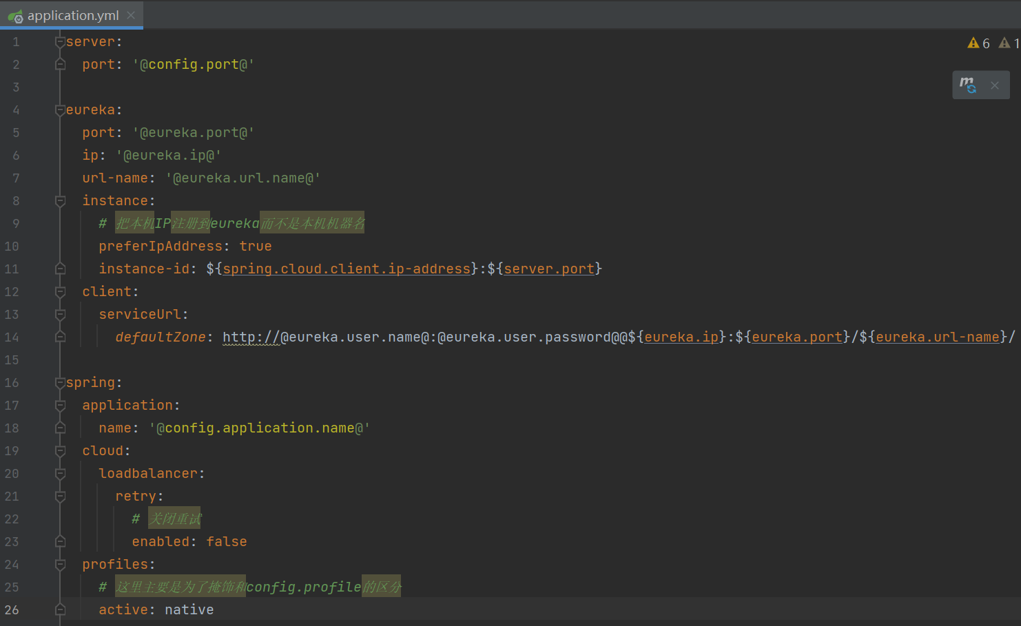Click the defaultZone key
The width and height of the screenshot is (1021, 626).
161,337
